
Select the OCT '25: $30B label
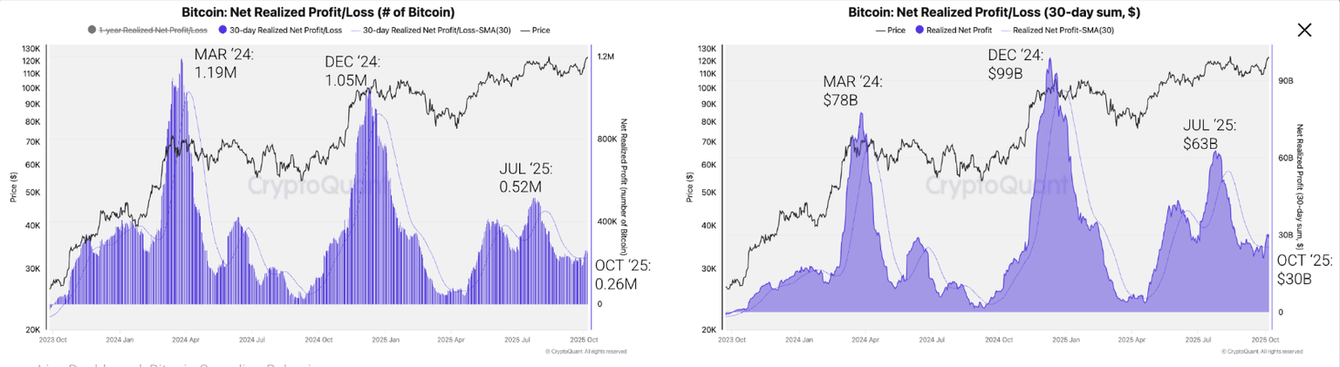pos(1304,269)
